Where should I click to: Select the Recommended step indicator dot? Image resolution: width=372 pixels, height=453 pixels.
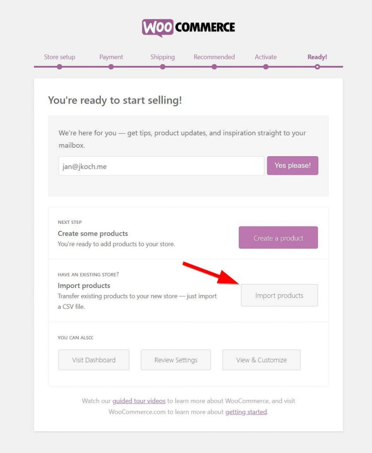[214, 65]
